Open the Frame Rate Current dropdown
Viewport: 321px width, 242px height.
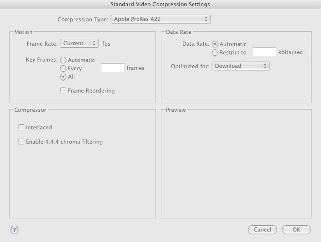point(79,44)
